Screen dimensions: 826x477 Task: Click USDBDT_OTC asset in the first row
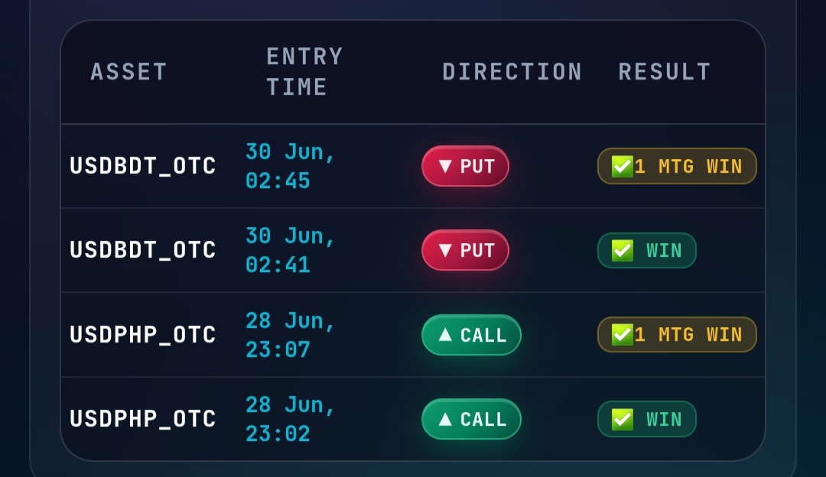pos(143,166)
